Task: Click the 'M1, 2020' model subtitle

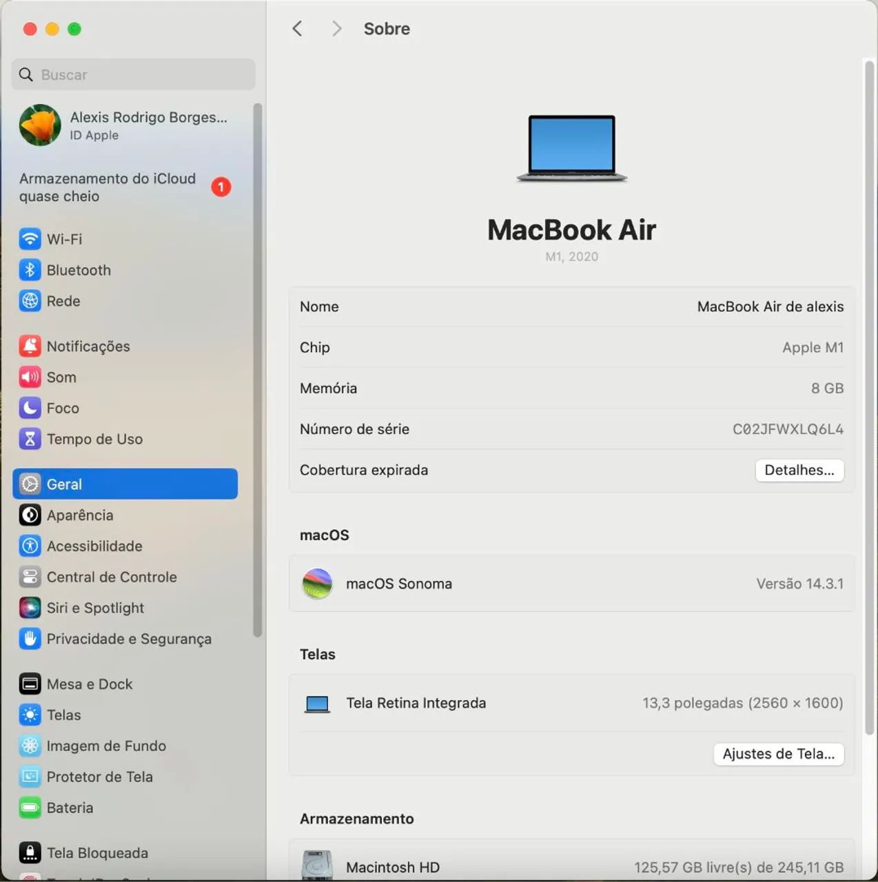Action: pyautogui.click(x=572, y=256)
